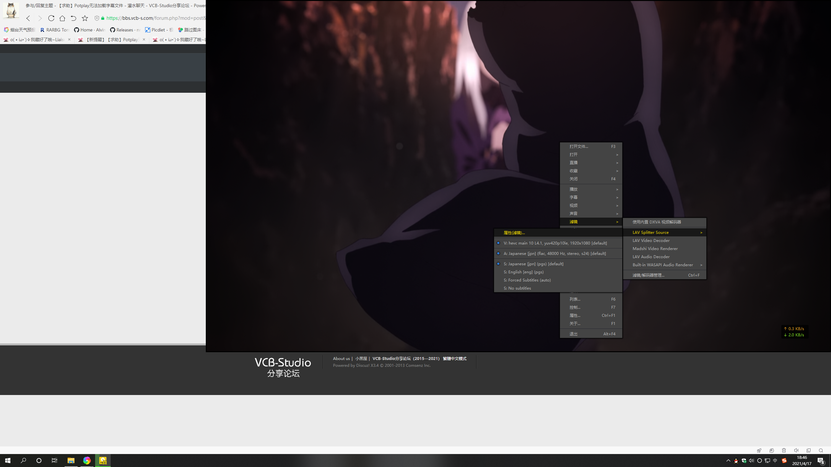The width and height of the screenshot is (831, 467).
Task: Expand the 收藏 submenu
Action: [x=591, y=171]
